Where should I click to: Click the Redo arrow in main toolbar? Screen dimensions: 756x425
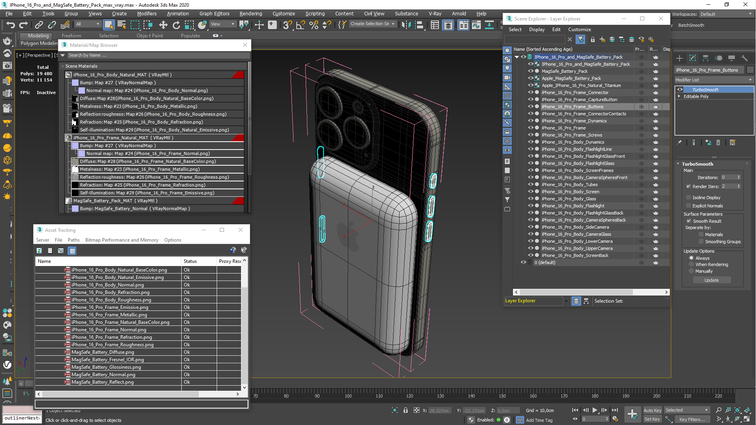24,25
